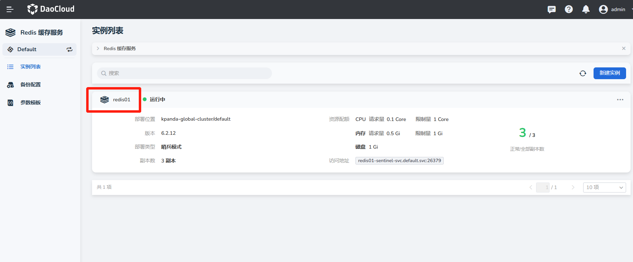
Task: Go to 参数模板 in the sidebar
Action: pyautogui.click(x=30, y=103)
